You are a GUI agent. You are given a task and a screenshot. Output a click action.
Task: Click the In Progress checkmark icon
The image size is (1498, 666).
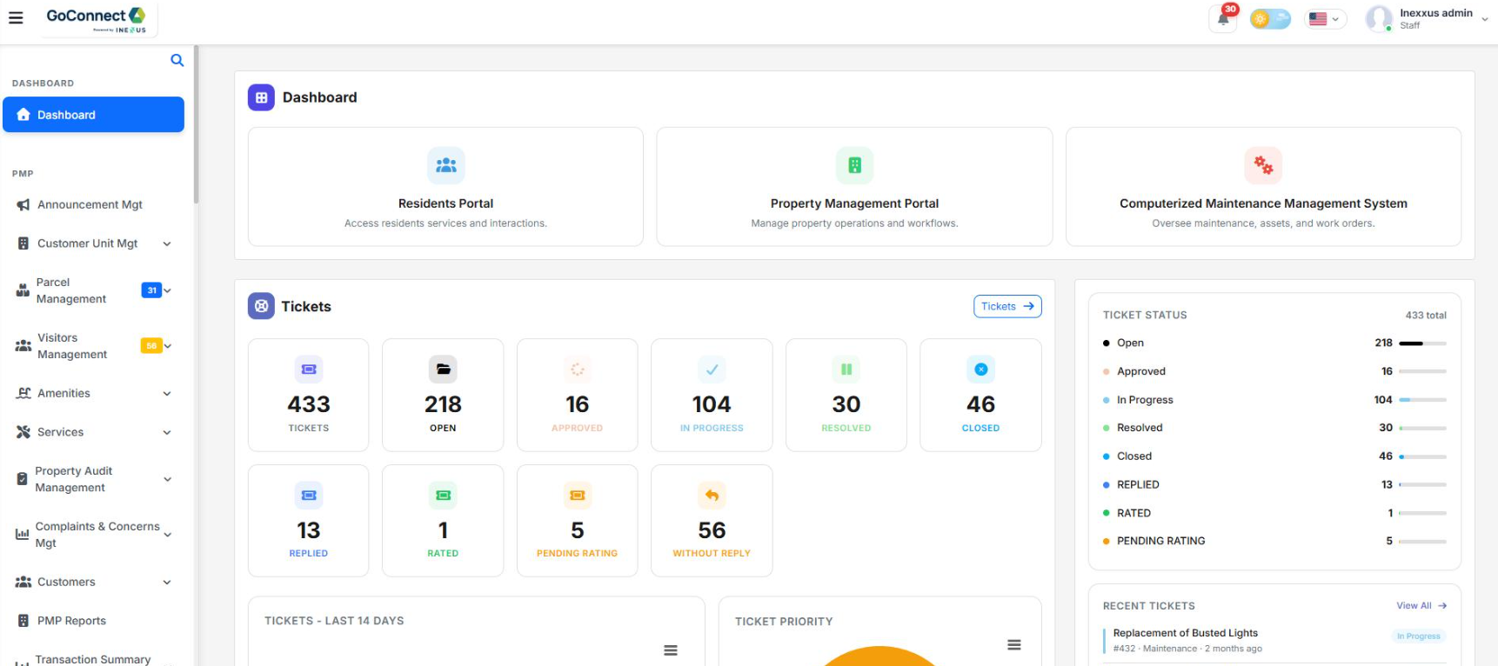712,370
